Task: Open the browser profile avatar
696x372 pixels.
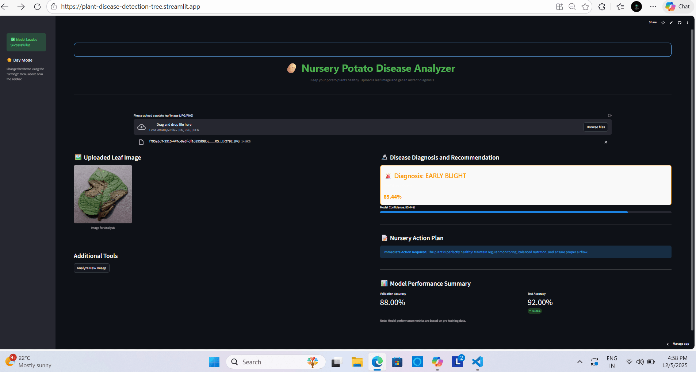Action: click(636, 7)
